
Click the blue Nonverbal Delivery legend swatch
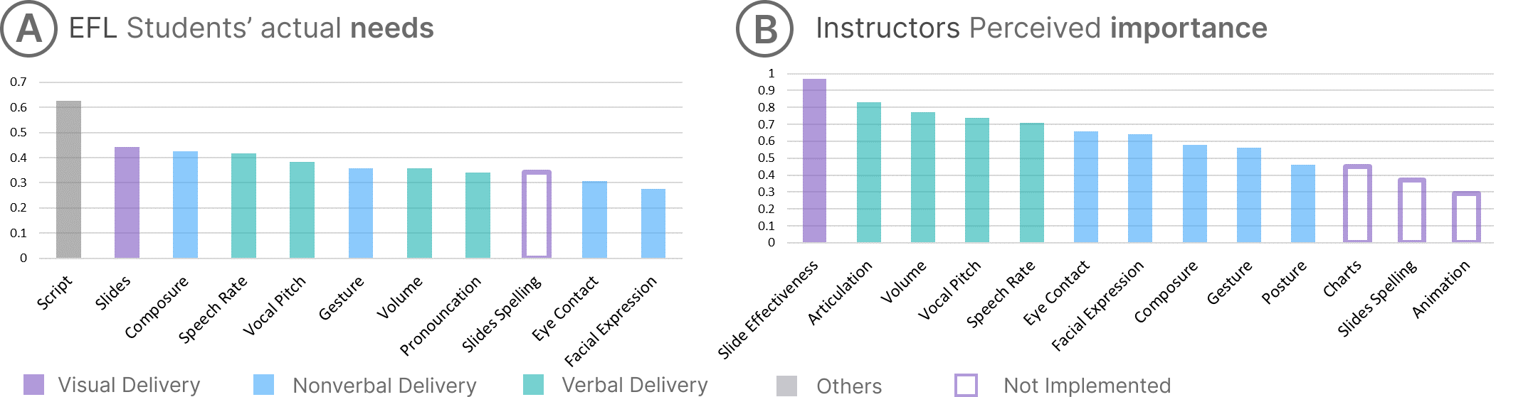pyautogui.click(x=263, y=384)
